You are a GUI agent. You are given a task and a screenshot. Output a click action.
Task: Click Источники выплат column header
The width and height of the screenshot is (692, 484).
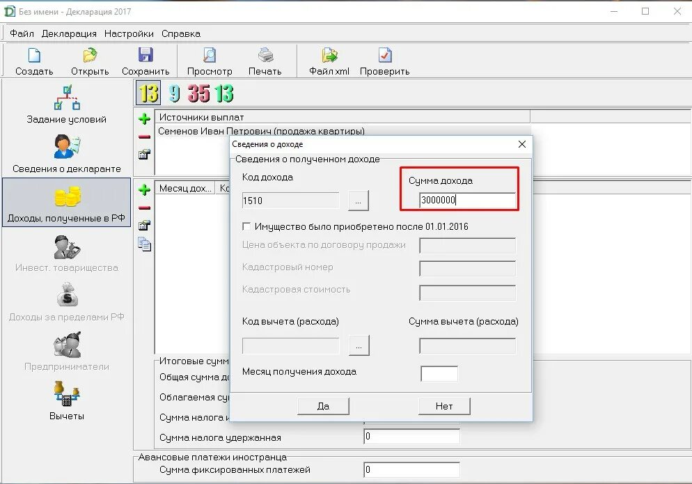343,118
